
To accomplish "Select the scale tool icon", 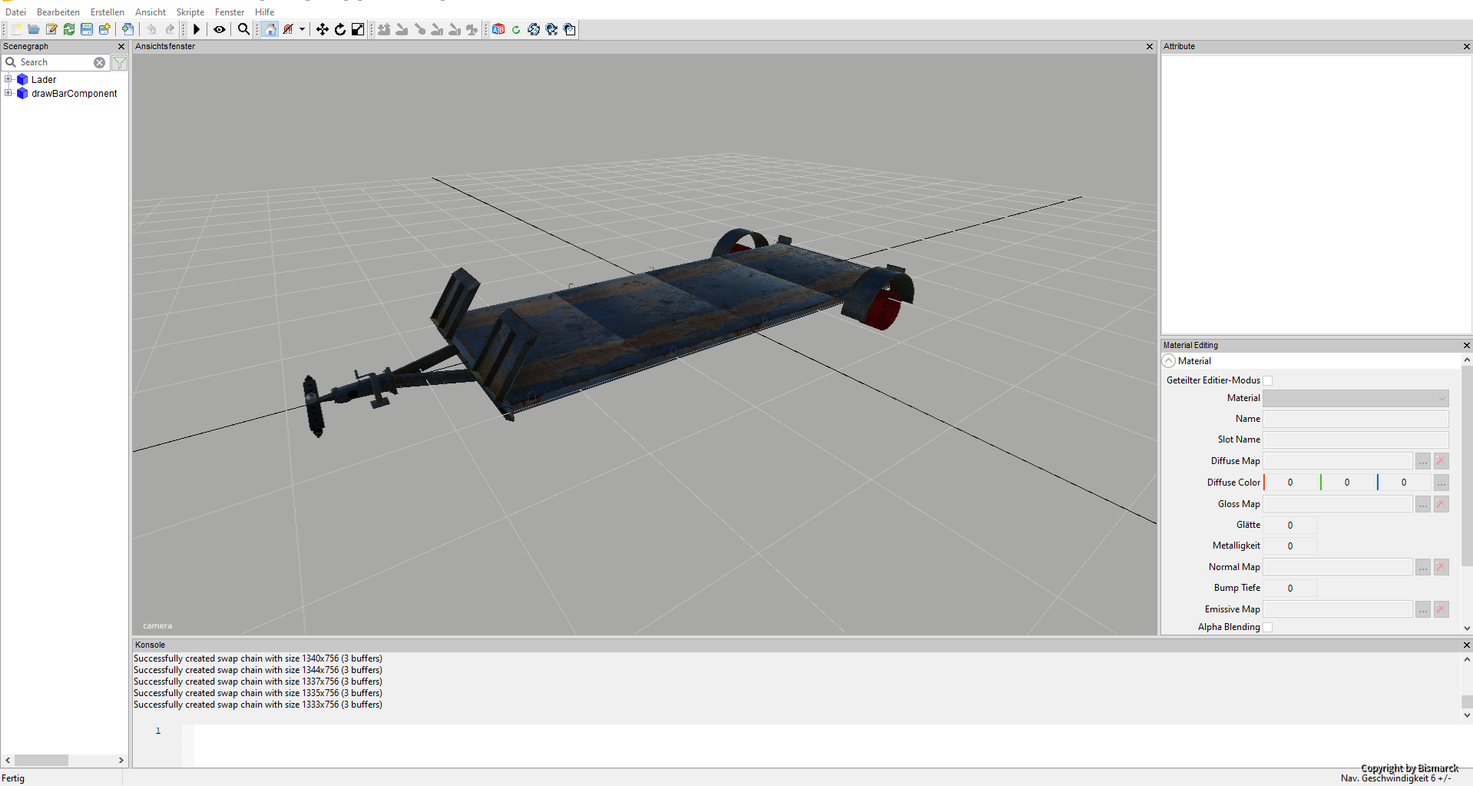I will pos(358,29).
